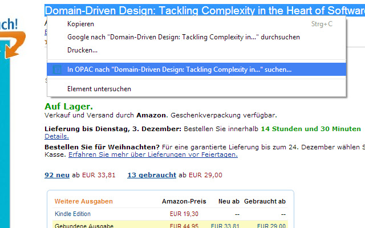
Task: Click the teal banner on left edge
Action: [5, 135]
